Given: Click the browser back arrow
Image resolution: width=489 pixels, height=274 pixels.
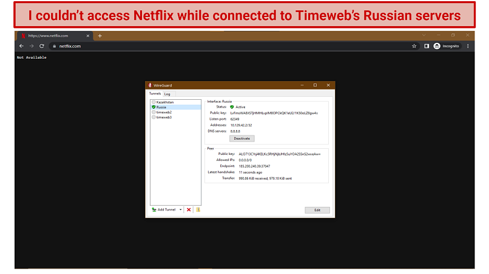Looking at the screenshot, I should pos(21,46).
